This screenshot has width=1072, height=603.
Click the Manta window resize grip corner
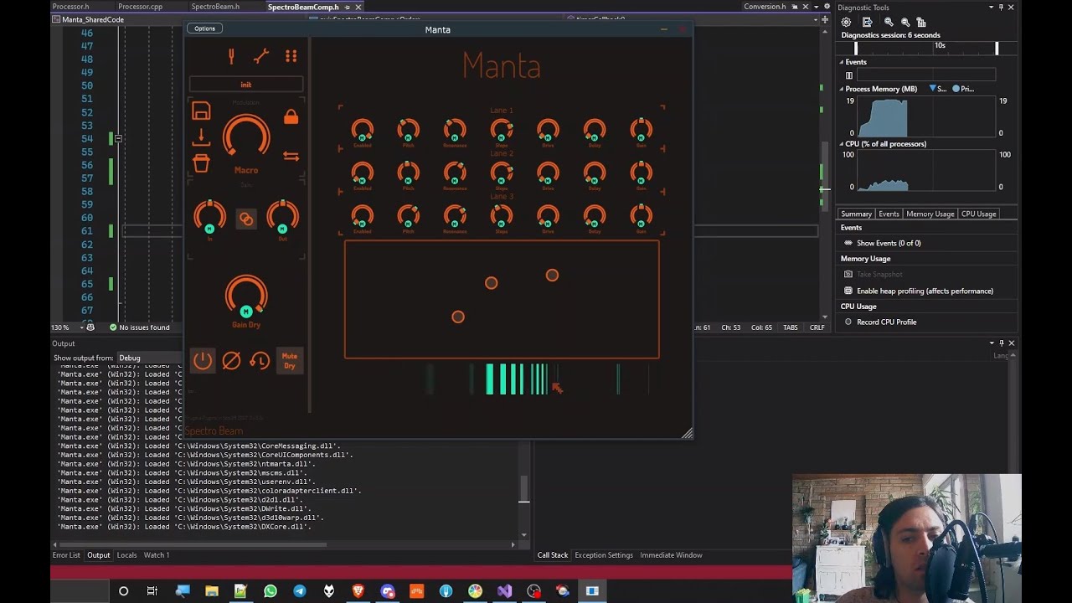[x=687, y=433]
